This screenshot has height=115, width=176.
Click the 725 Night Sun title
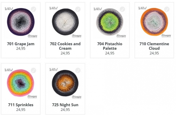pos(65,105)
